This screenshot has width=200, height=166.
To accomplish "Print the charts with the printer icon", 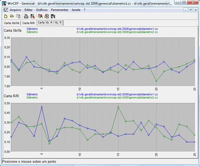I will pos(26,16).
